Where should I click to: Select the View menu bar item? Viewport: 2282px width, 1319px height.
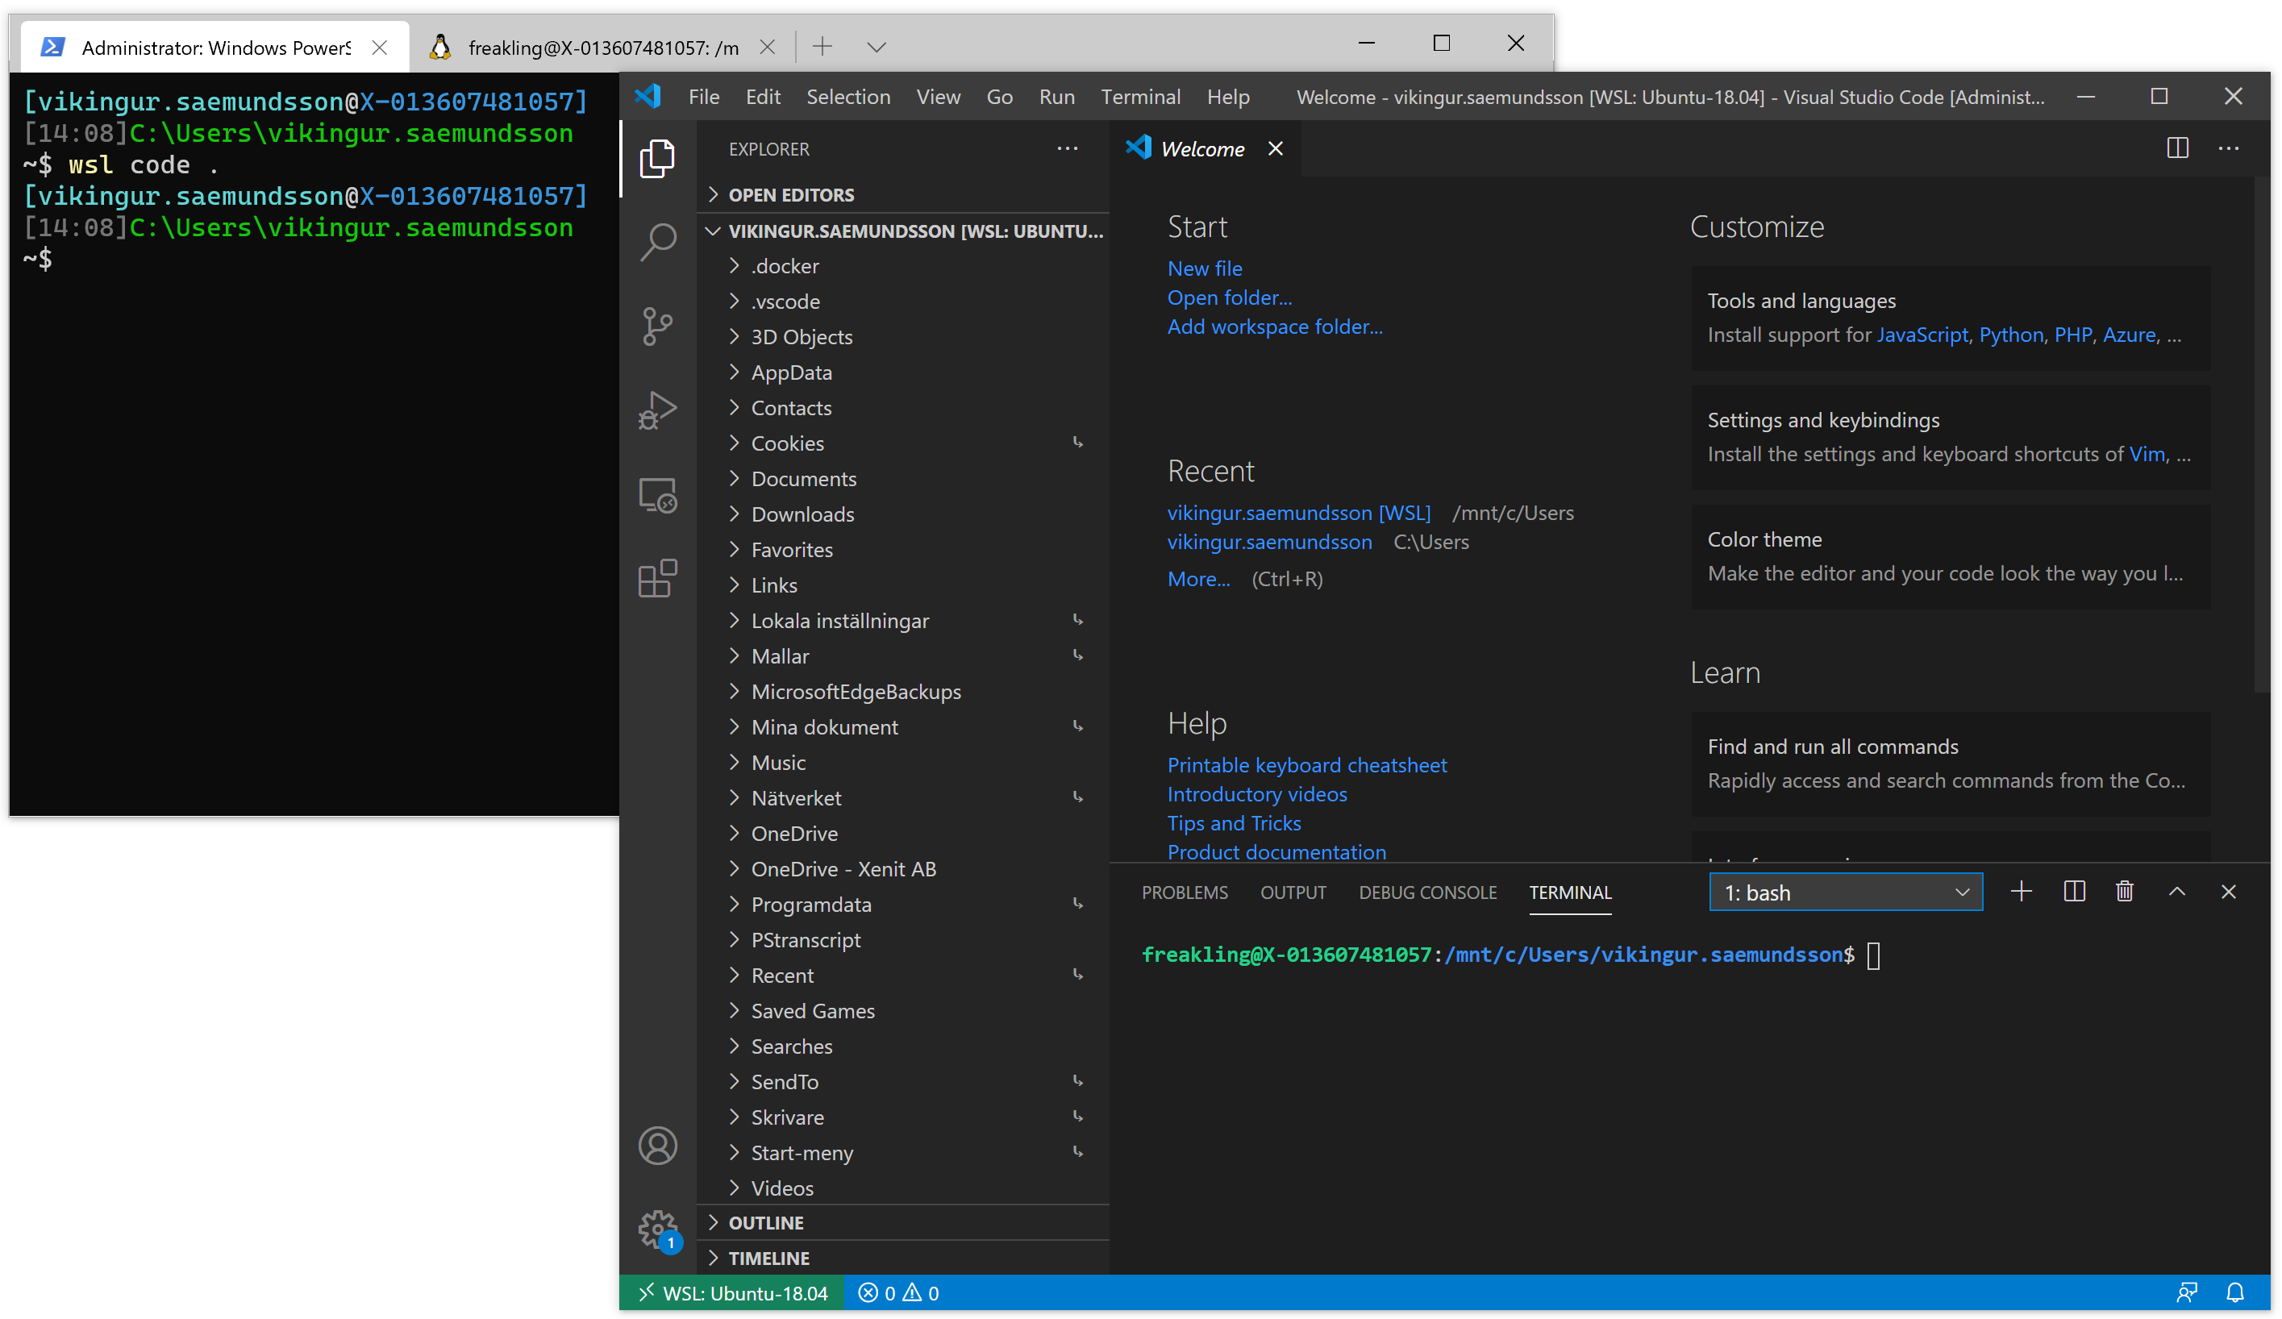pos(939,98)
